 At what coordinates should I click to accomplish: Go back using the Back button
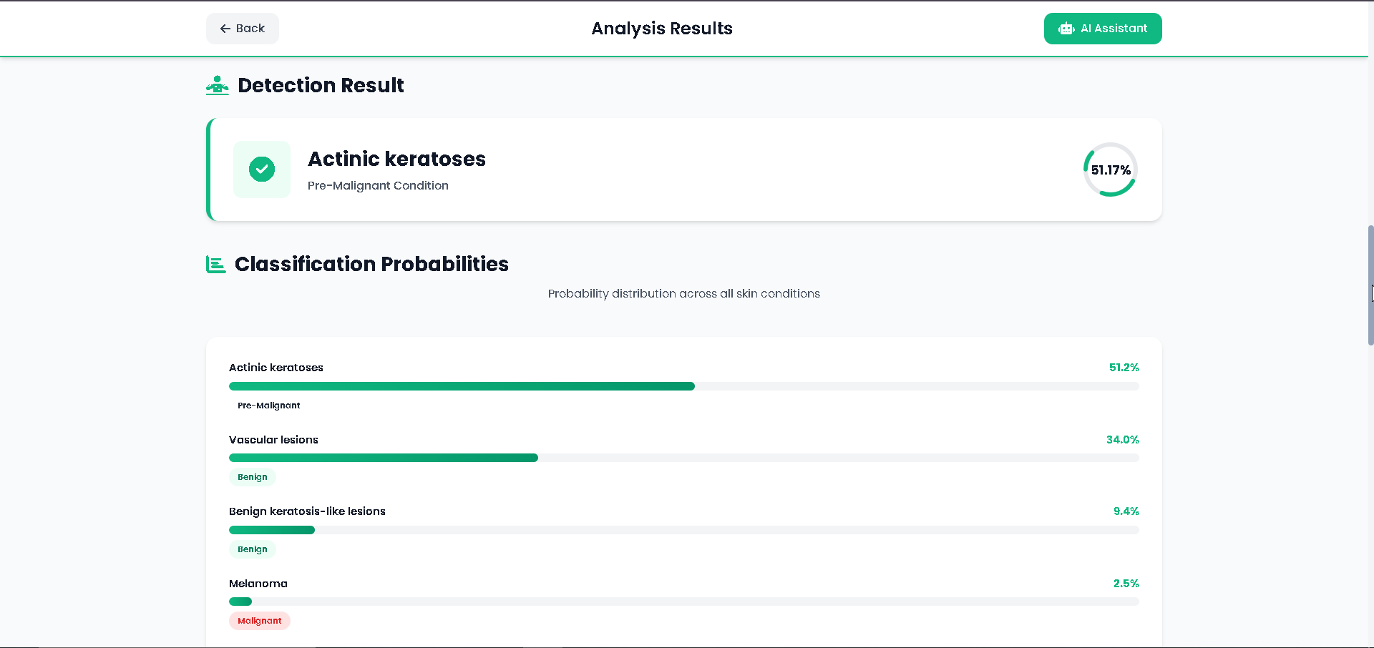click(242, 28)
